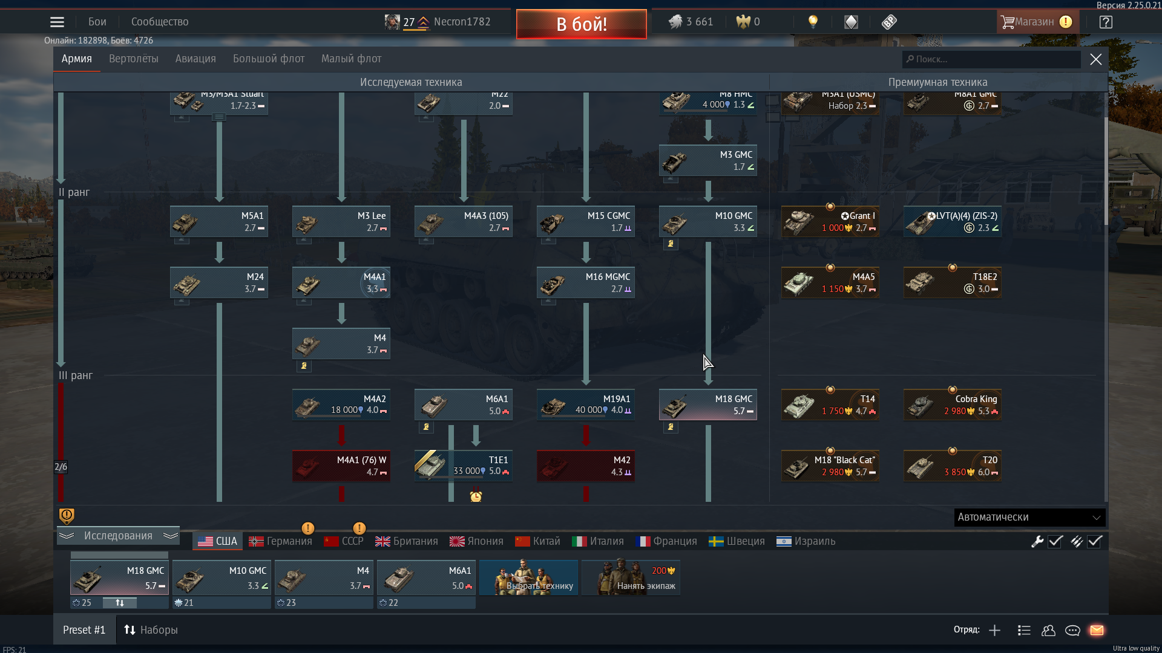Viewport: 1162px width, 653px height.
Task: Click the squad add plus icon
Action: [x=994, y=631]
